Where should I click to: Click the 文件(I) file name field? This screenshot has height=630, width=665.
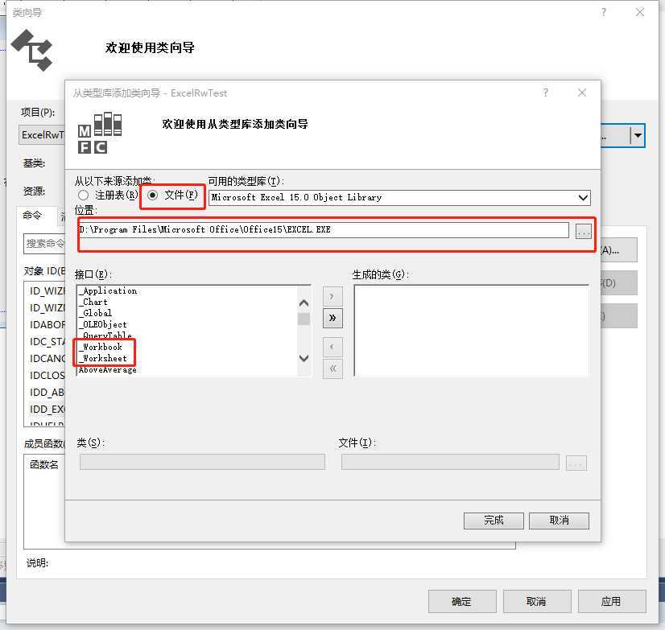click(450, 462)
